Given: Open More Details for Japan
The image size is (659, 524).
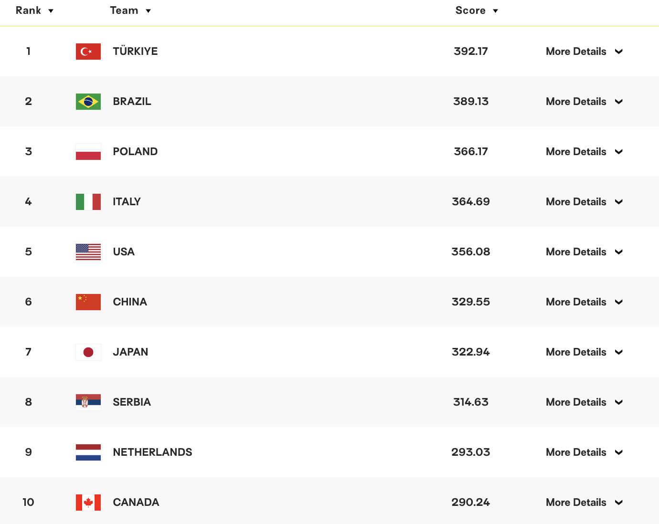Looking at the screenshot, I should click(x=584, y=352).
